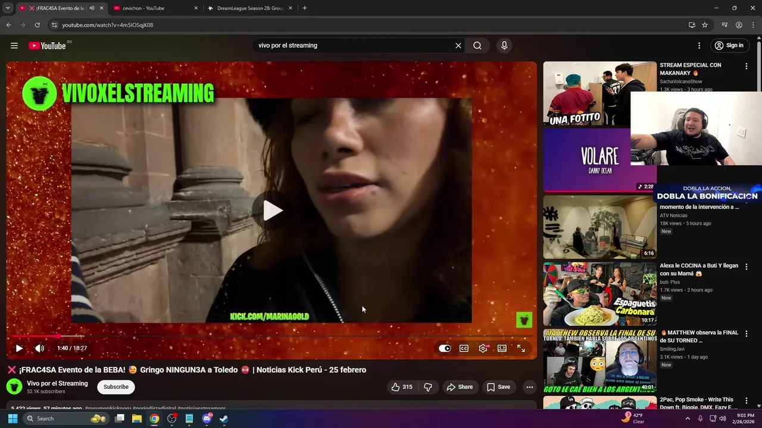
Task: Open the Windows Start menu
Action: point(13,418)
